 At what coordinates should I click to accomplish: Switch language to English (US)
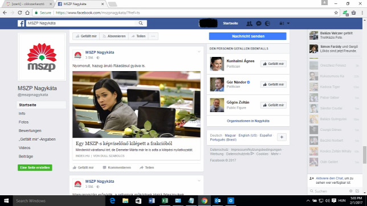(x=248, y=135)
